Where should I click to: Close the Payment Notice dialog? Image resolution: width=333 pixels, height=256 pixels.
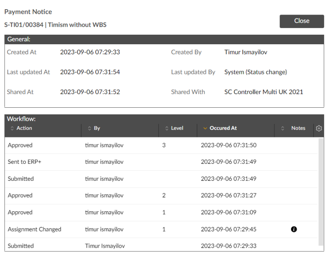302,21
